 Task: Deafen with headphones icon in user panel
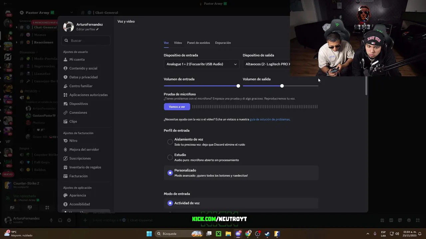click(x=60, y=220)
